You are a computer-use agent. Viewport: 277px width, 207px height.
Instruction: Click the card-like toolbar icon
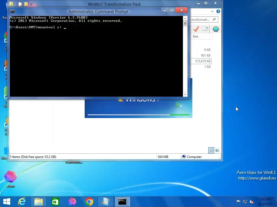[205, 29]
